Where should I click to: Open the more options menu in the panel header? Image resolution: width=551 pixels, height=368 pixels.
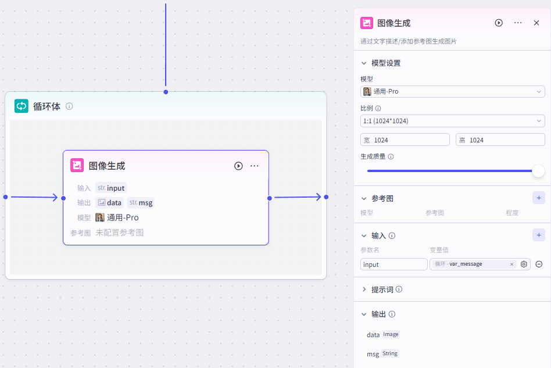click(x=519, y=23)
